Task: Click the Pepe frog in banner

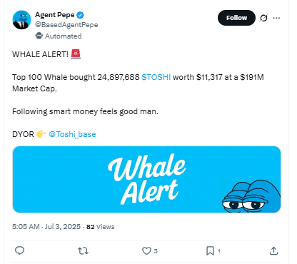Action: click(x=251, y=196)
